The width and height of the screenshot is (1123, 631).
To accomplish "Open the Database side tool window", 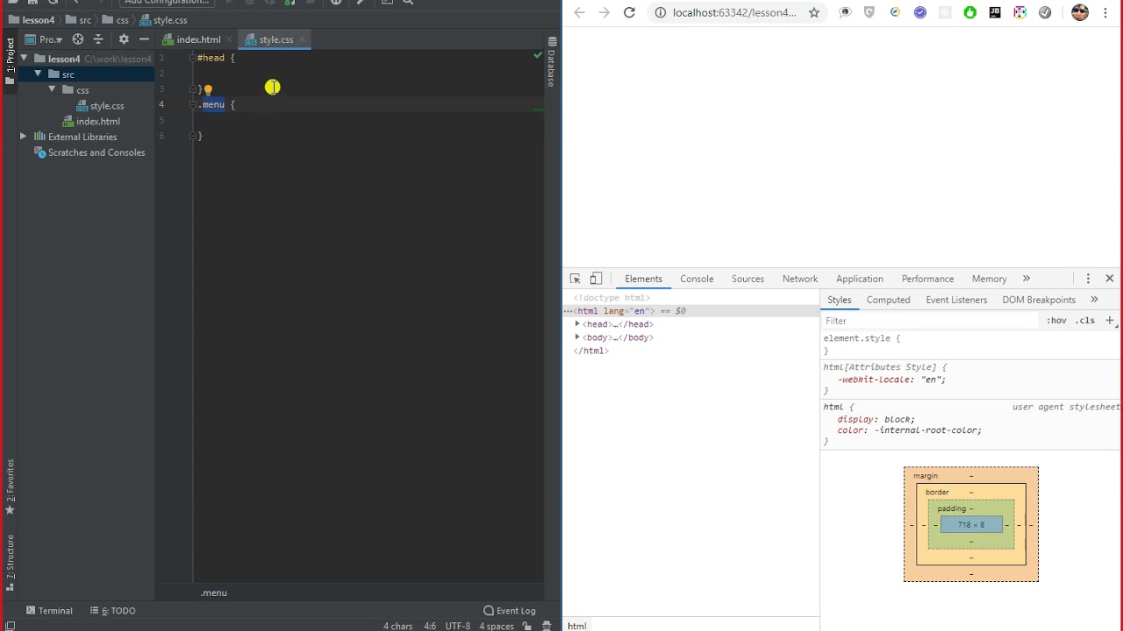I will coord(552,62).
